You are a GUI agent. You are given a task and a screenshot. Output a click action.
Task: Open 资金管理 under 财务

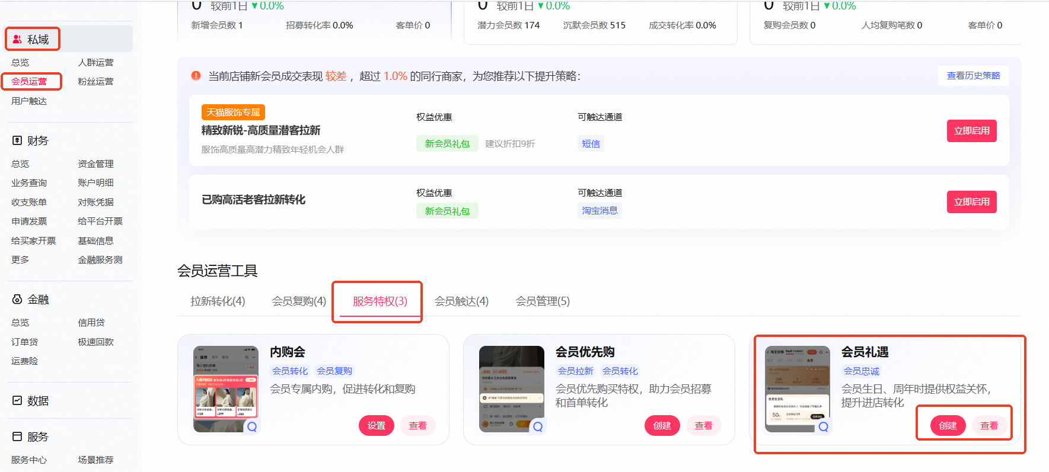pos(95,164)
